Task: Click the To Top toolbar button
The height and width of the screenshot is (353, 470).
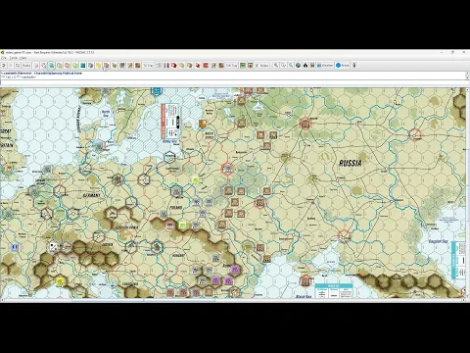Action: click(x=148, y=66)
